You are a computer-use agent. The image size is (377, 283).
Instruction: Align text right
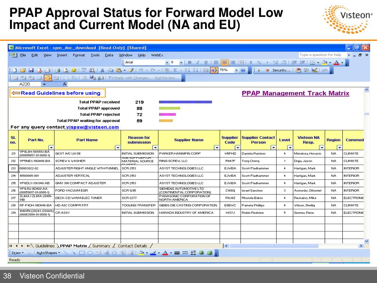tap(233, 63)
